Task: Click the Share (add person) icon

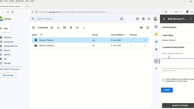Action: [52, 28]
